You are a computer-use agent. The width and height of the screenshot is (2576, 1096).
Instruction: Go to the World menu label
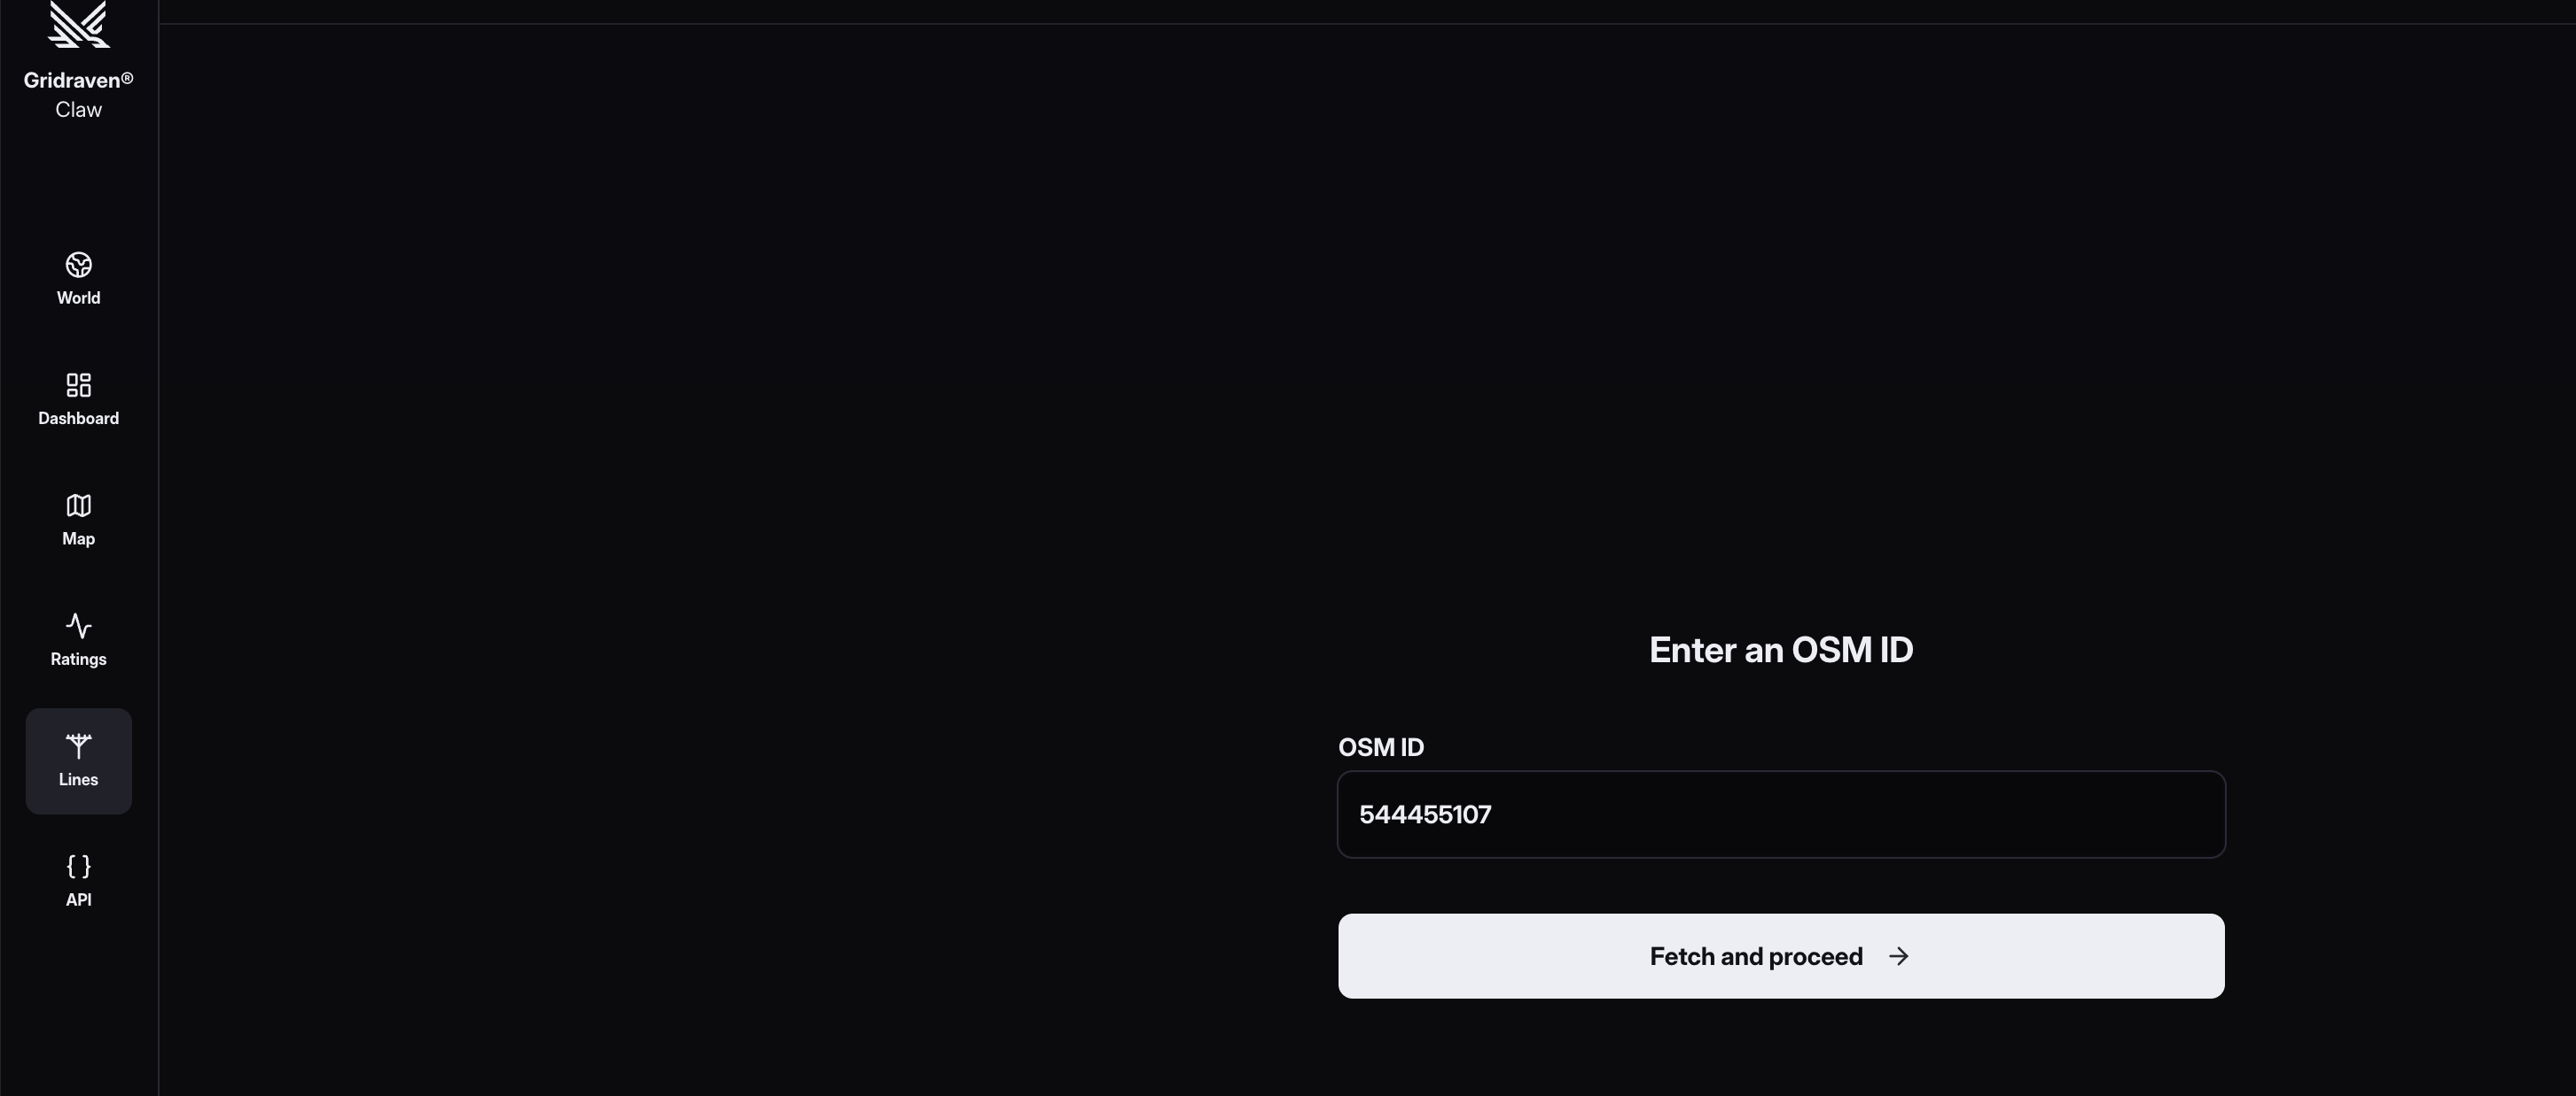point(79,297)
